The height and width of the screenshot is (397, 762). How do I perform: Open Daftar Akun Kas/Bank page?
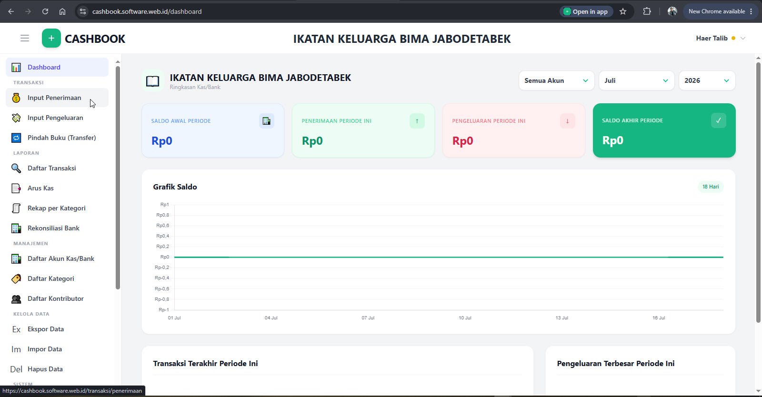tap(57, 258)
